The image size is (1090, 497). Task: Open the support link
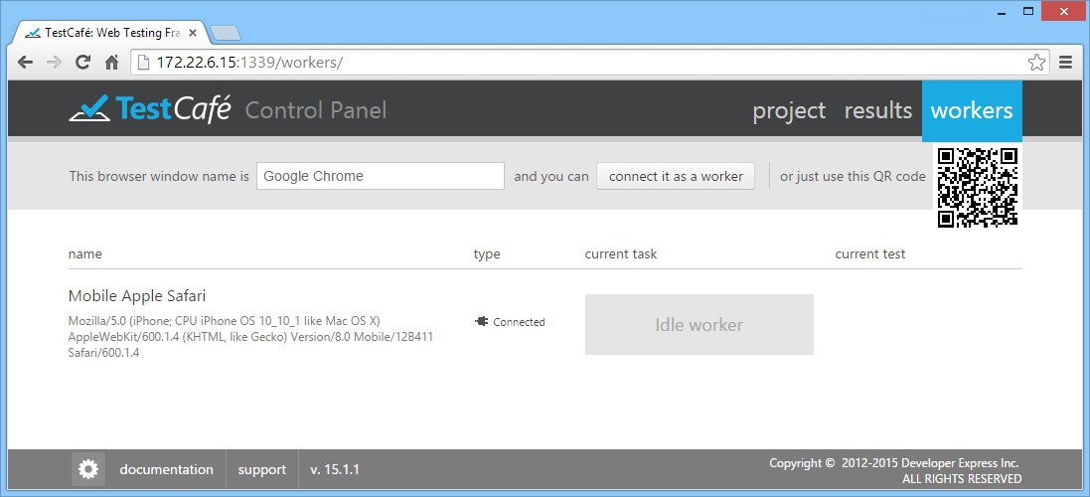point(262,469)
